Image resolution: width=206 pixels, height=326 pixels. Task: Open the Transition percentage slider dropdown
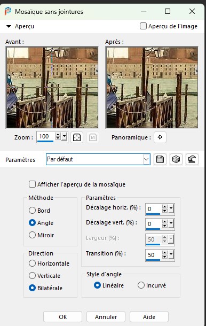[x=171, y=254]
